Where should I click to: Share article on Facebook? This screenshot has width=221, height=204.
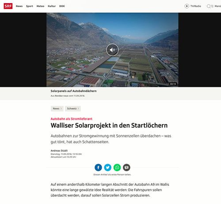pyautogui.click(x=98, y=167)
